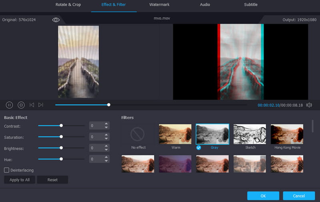The width and height of the screenshot is (320, 202).
Task: Mute the preview volume speaker icon
Action: (309, 105)
